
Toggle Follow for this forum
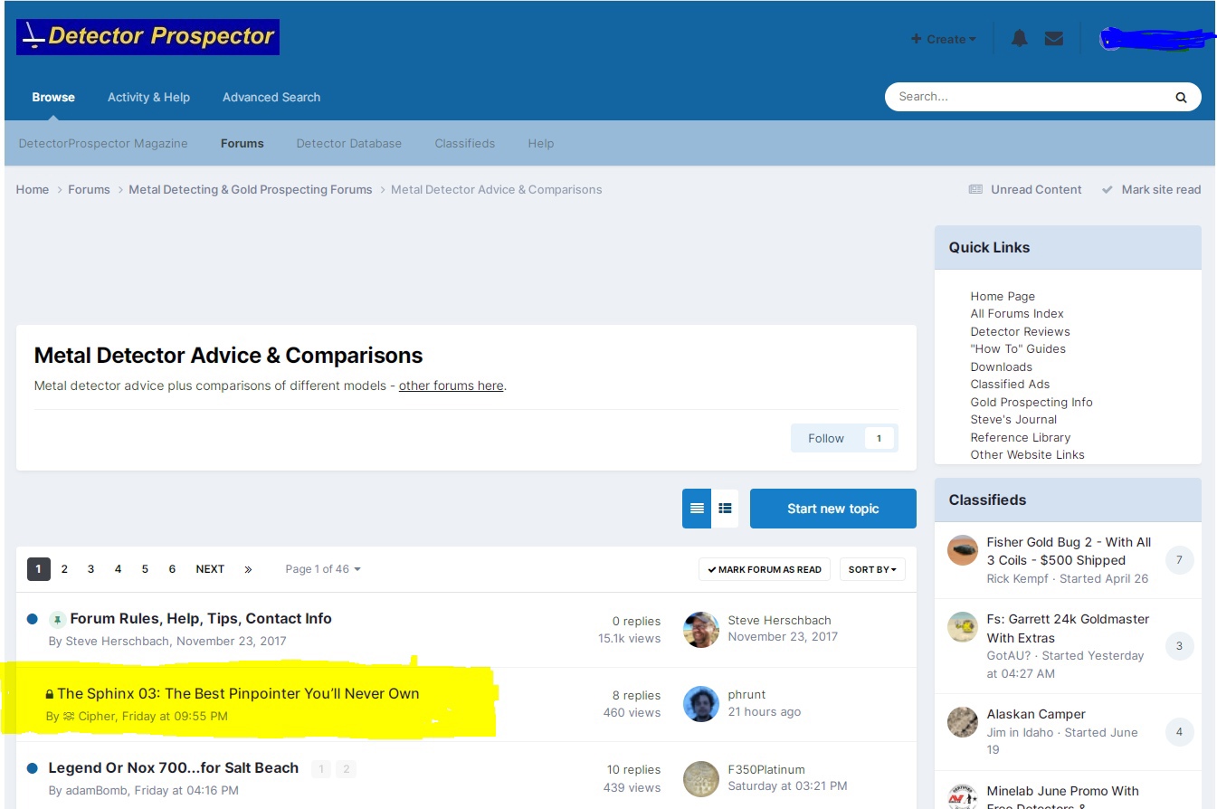pyautogui.click(x=825, y=438)
